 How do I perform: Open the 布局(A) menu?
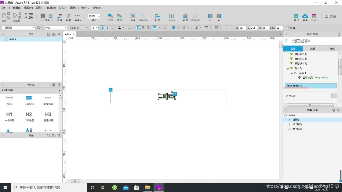point(51,8)
